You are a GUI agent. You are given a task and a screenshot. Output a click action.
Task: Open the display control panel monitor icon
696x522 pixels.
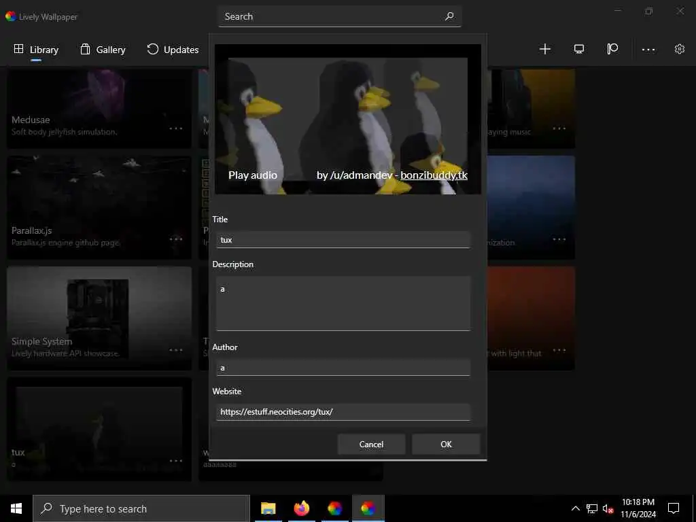coord(579,49)
